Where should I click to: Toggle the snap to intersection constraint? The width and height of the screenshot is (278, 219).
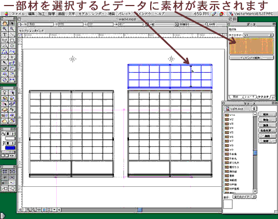[x=12, y=177]
